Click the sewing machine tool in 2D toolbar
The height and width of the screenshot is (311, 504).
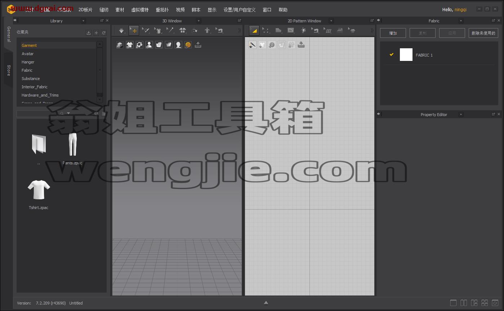coord(316,31)
